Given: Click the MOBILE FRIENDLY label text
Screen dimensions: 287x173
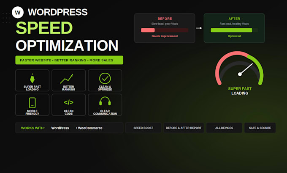Looking at the screenshot, I should click(32, 113).
